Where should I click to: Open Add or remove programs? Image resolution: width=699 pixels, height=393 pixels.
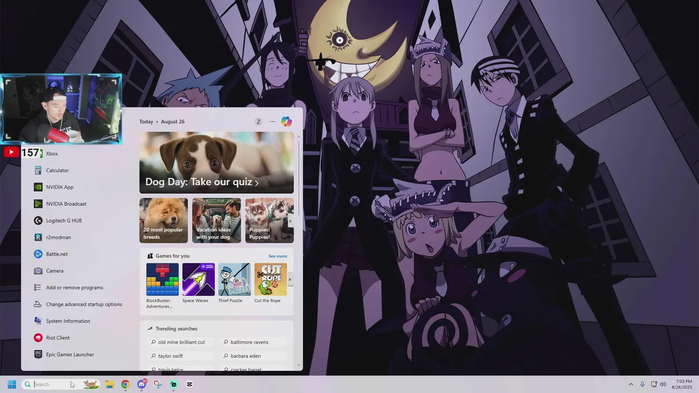coord(74,288)
